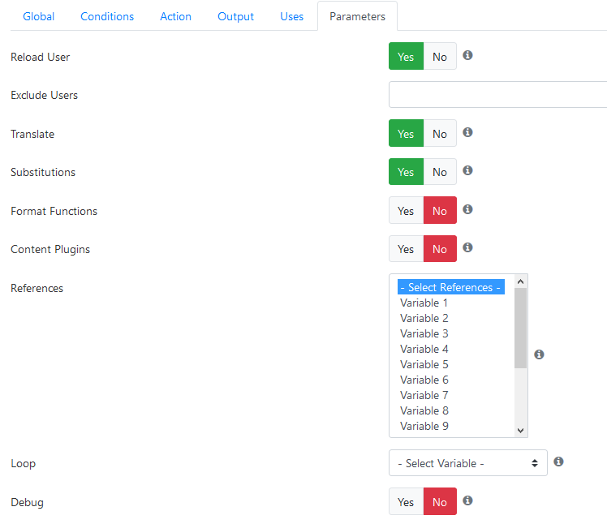The height and width of the screenshot is (524, 607).
Task: Set Content Plugins to Yes
Action: coord(406,249)
